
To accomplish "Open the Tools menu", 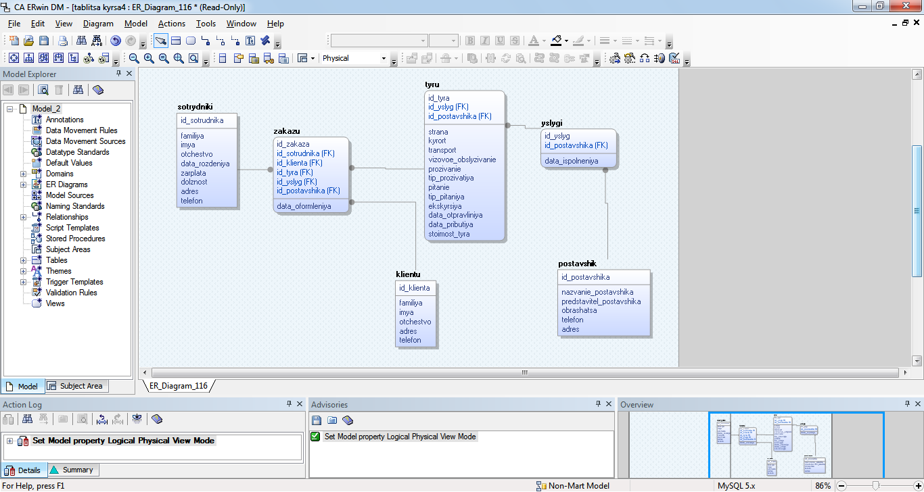I will pyautogui.click(x=206, y=24).
